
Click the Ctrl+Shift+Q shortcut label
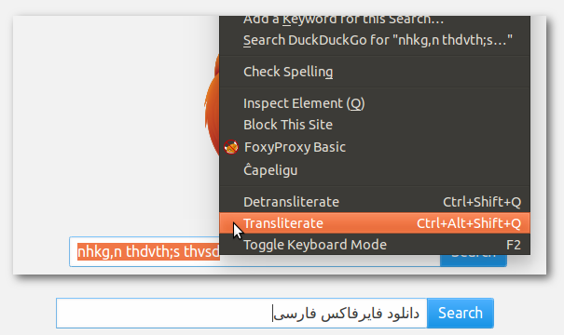[x=482, y=202]
